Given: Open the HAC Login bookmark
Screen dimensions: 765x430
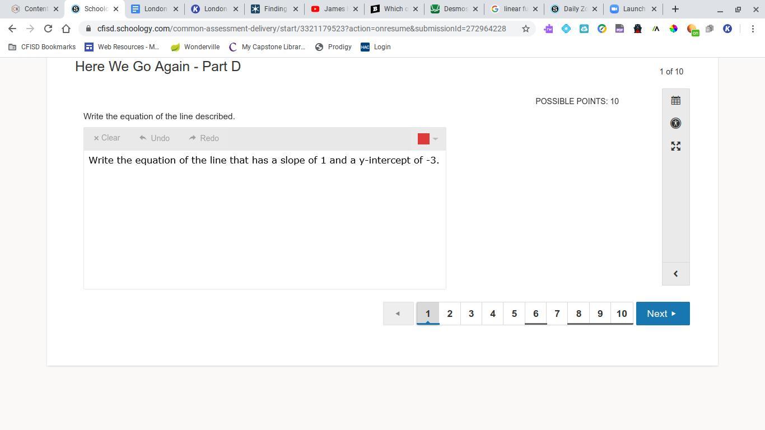Looking at the screenshot, I should [376, 47].
